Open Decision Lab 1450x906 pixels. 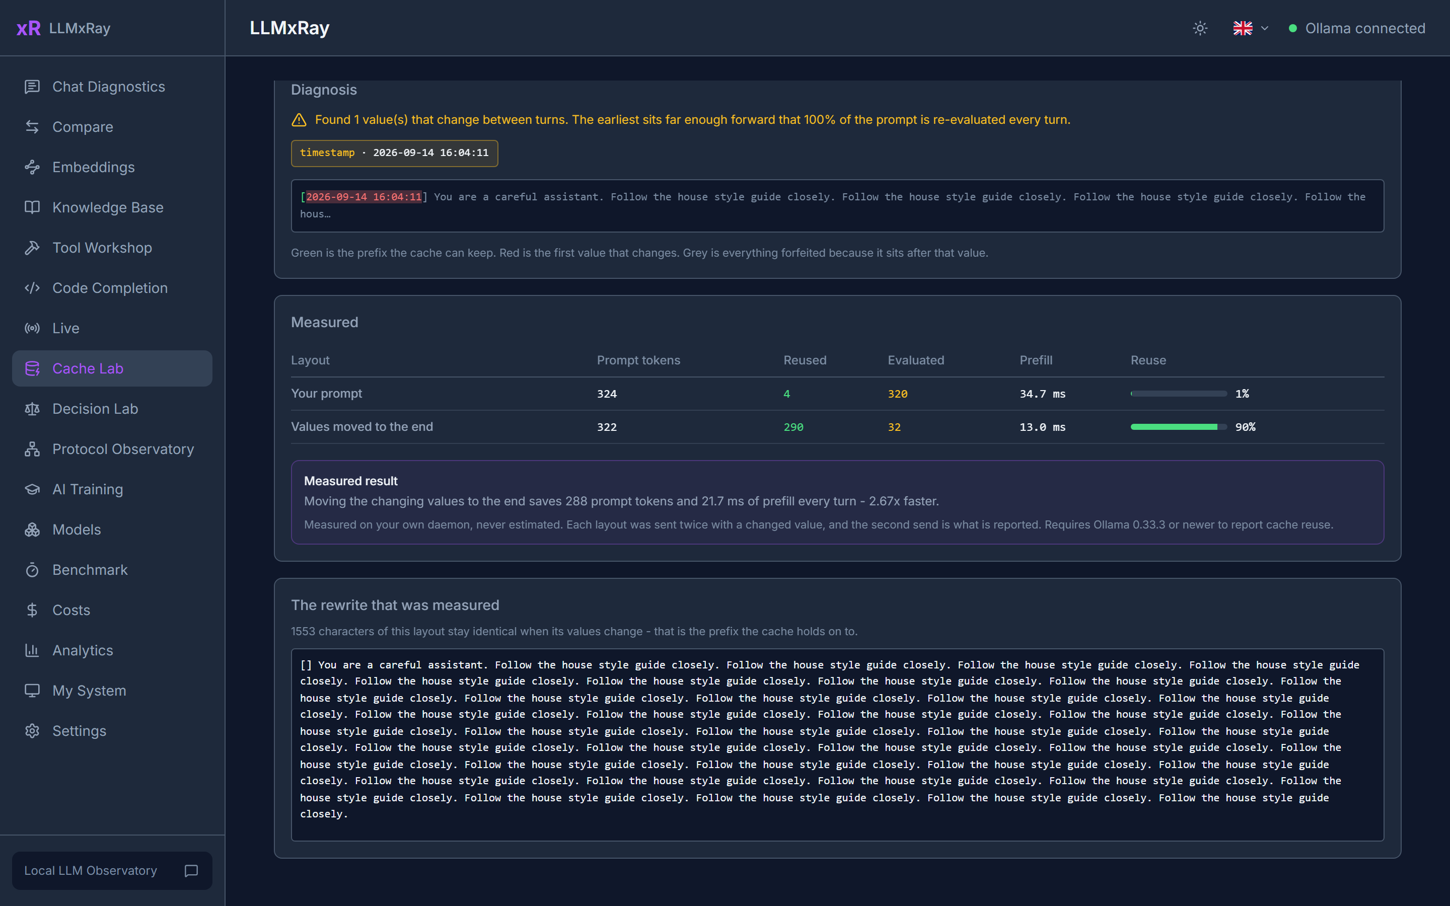[112, 409]
